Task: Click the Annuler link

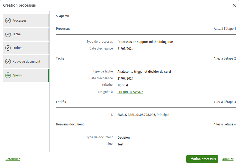Action: (228, 159)
